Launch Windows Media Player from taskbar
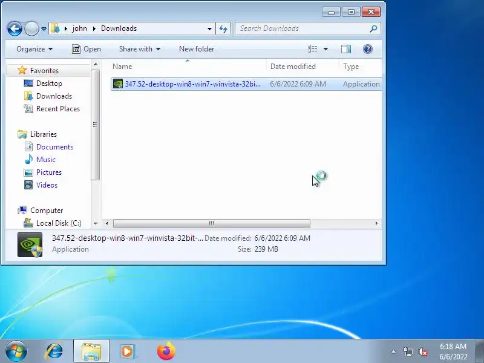The image size is (484, 363). pyautogui.click(x=128, y=352)
